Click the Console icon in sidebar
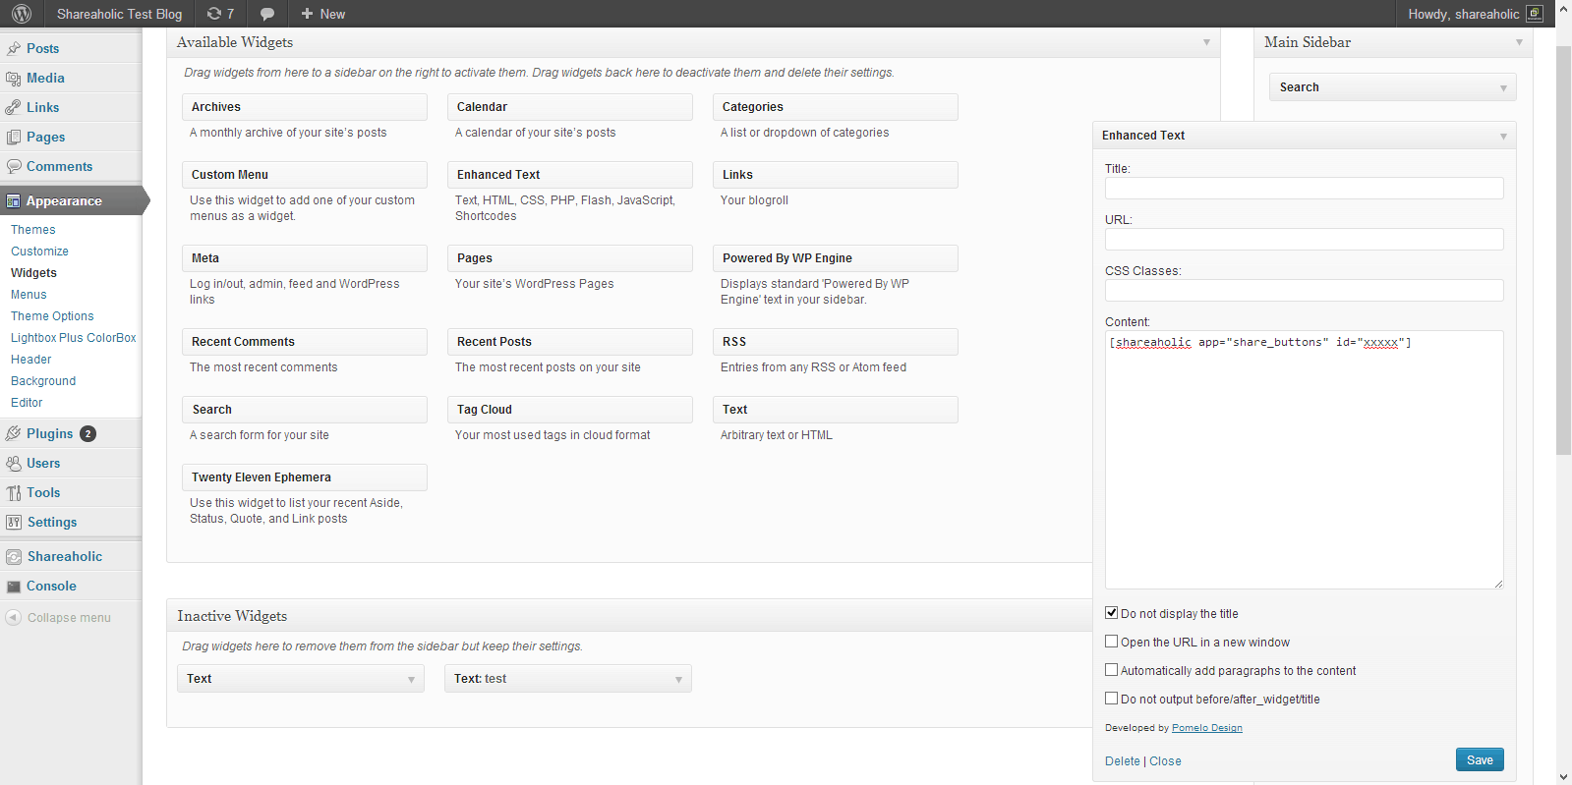Image resolution: width=1572 pixels, height=785 pixels. click(x=14, y=586)
